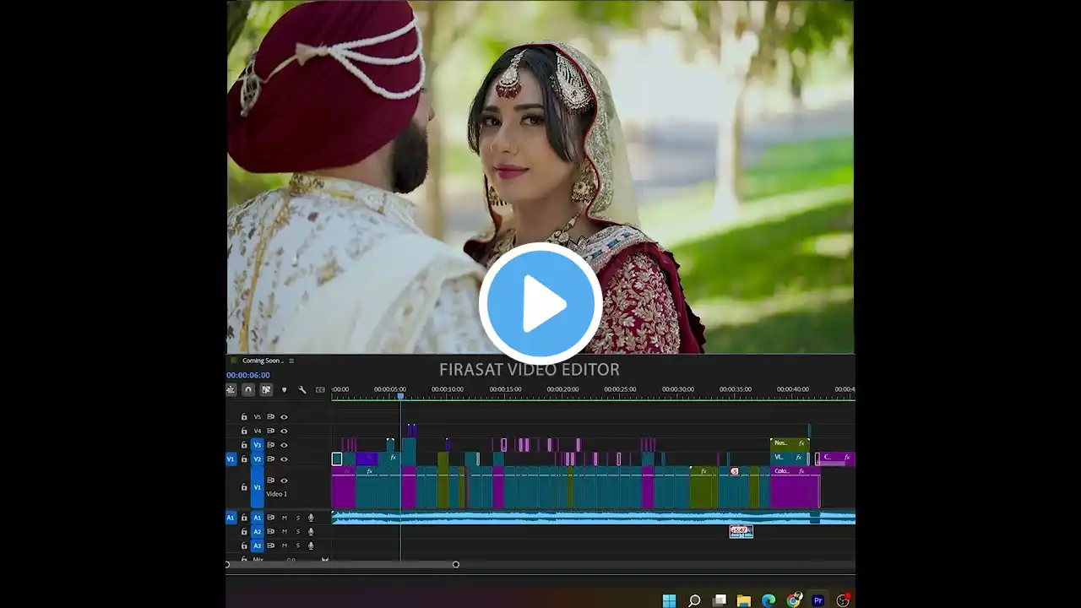Lock the V4 track

244,431
